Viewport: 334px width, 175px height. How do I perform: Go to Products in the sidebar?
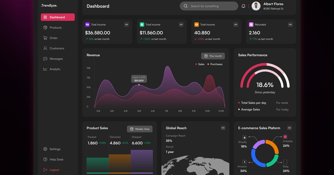coord(55,27)
